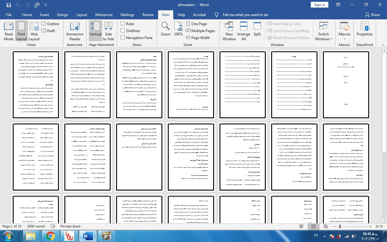387x242 pixels.
Task: Select Side to Side page movement
Action: (x=108, y=31)
